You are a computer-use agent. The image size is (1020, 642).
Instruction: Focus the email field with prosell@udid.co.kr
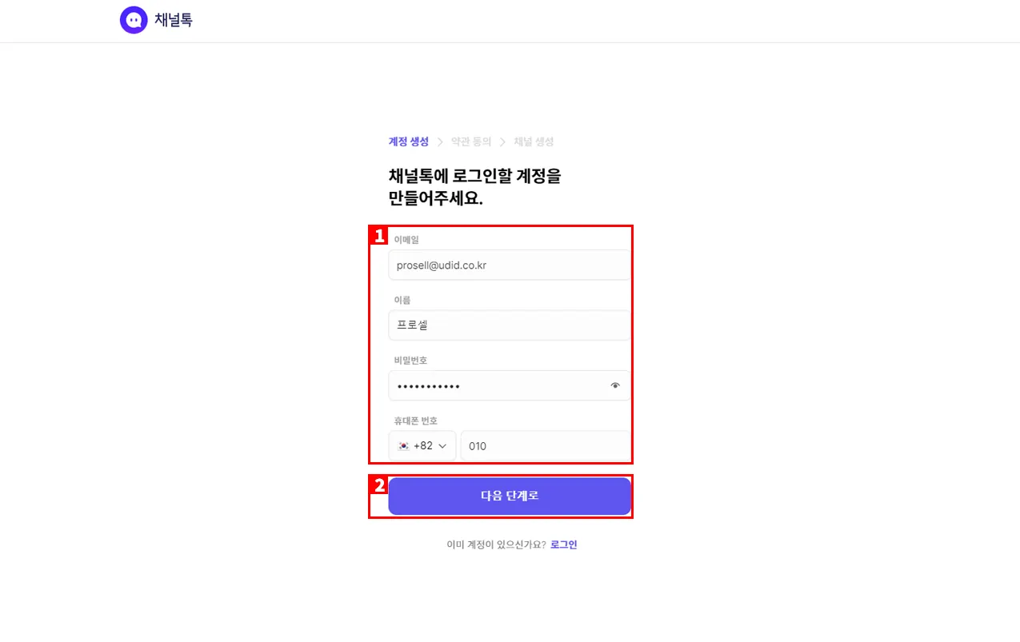click(x=509, y=265)
